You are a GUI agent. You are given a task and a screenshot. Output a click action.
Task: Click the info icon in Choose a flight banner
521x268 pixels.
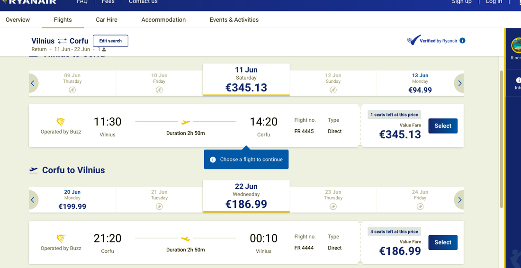tap(213, 160)
